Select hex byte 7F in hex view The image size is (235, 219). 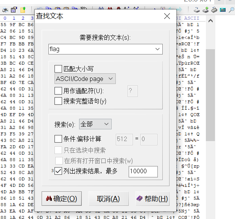click(31, 192)
